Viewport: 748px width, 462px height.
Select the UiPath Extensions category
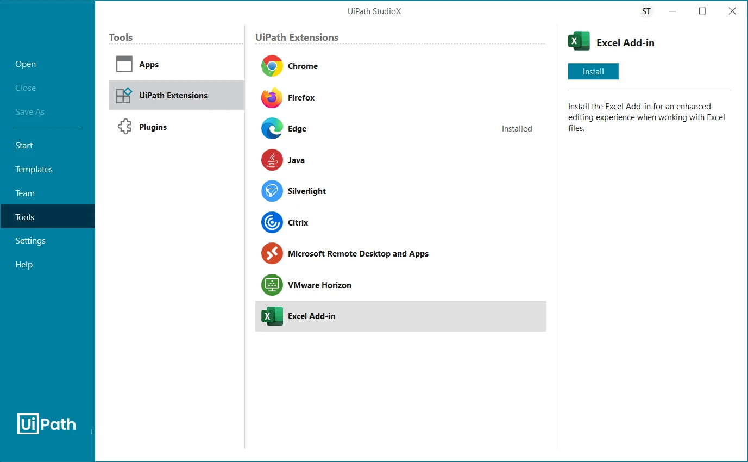click(176, 95)
